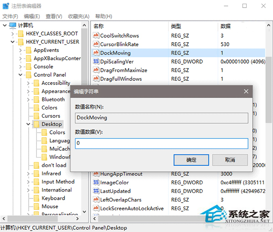
Task: Click the Accessibility folder icon
Action: [x=36, y=83]
